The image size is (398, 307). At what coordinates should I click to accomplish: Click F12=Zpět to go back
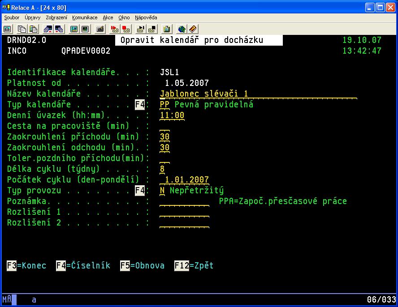coord(194,265)
